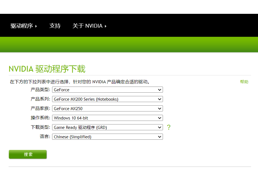Expand the 产品家族 GeForce MX250 dropdown

(108, 108)
